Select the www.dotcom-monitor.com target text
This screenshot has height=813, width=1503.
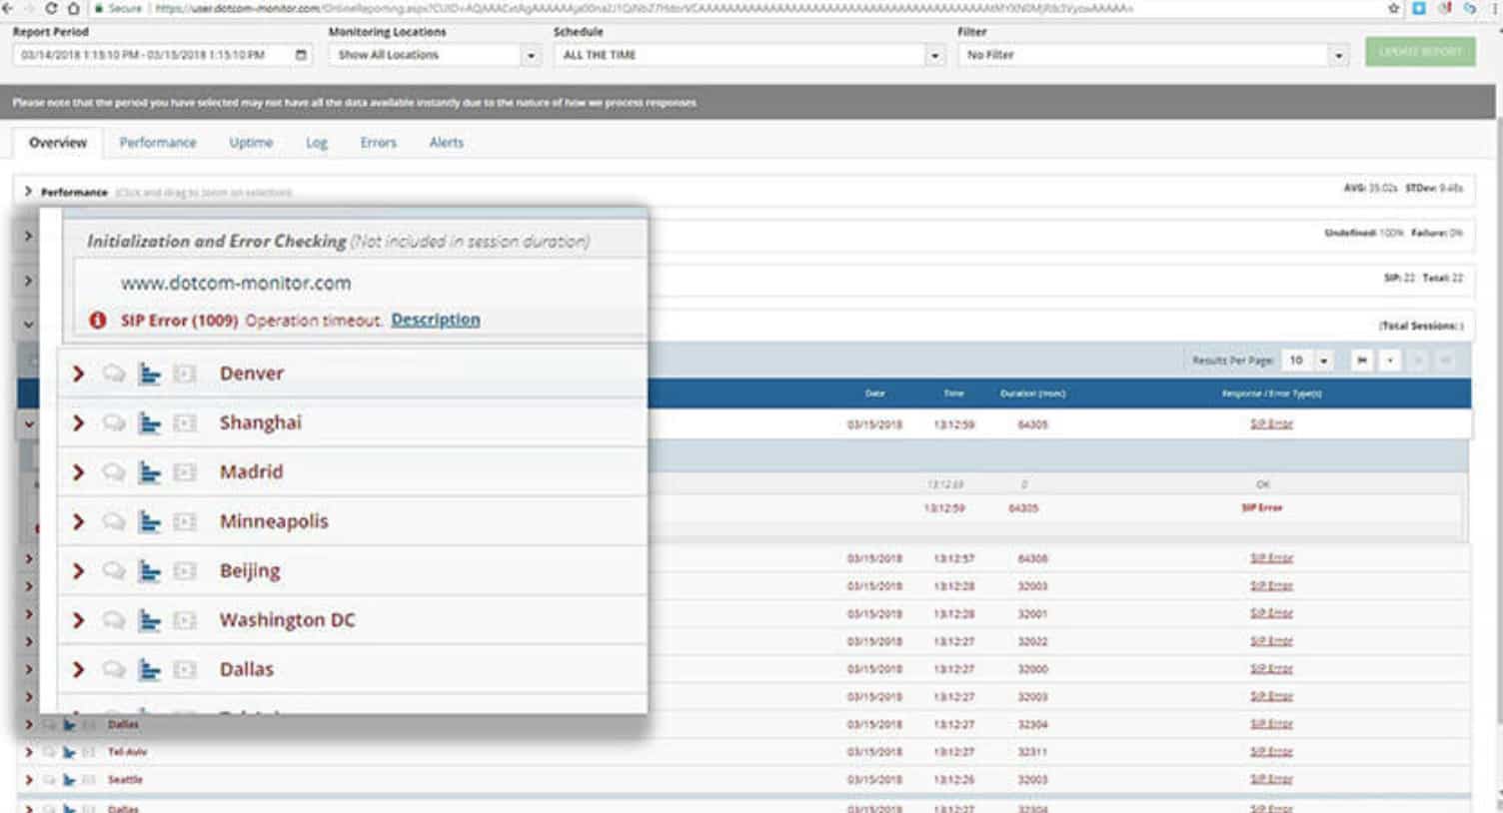[x=236, y=284]
